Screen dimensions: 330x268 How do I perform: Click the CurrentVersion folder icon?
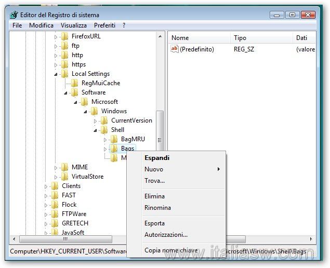(x=104, y=120)
